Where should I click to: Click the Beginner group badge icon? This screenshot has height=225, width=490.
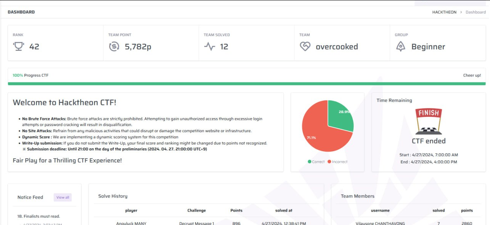pyautogui.click(x=400, y=46)
